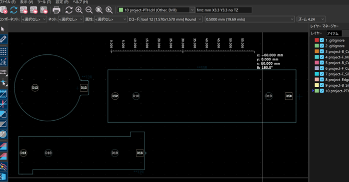
Task: Toggle layer 10 project-PTH visibility checkbox
Action: pos(322,91)
